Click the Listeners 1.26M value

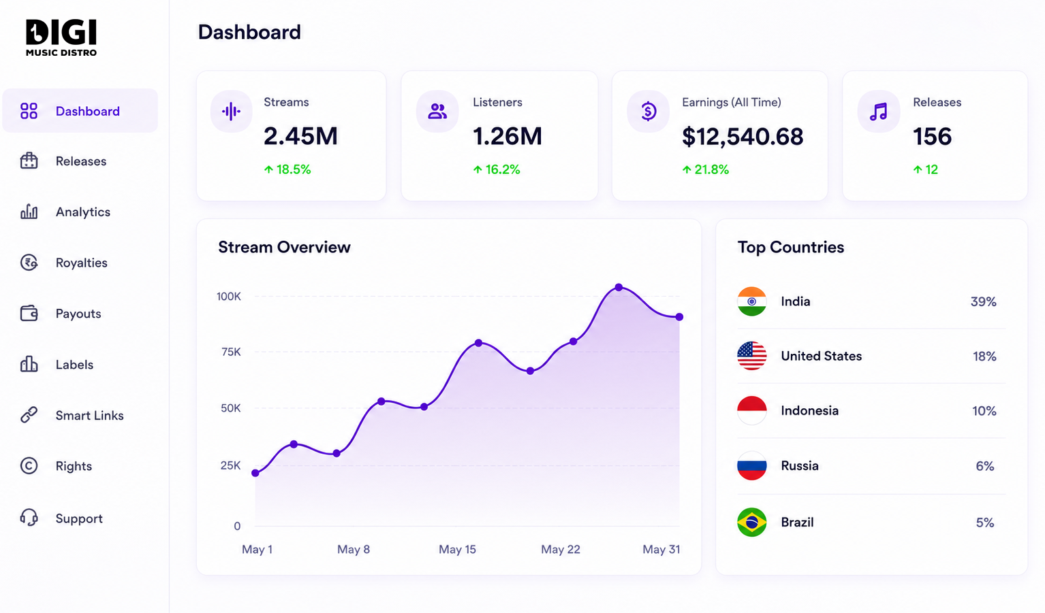(x=508, y=136)
